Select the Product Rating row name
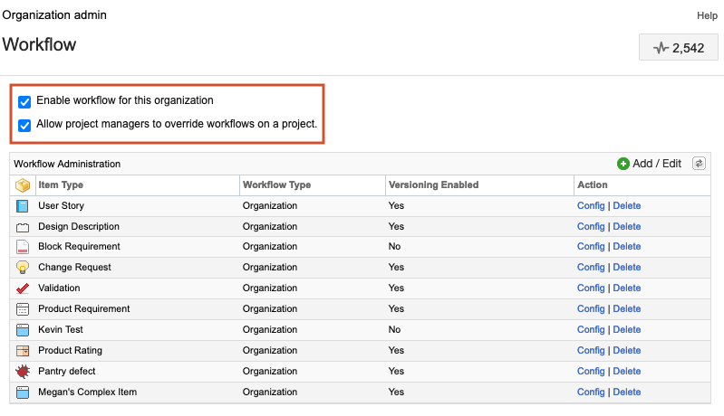 [70, 350]
